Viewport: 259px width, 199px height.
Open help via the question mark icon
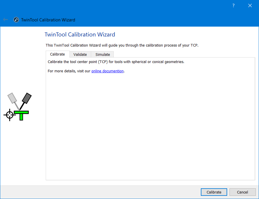233,5
